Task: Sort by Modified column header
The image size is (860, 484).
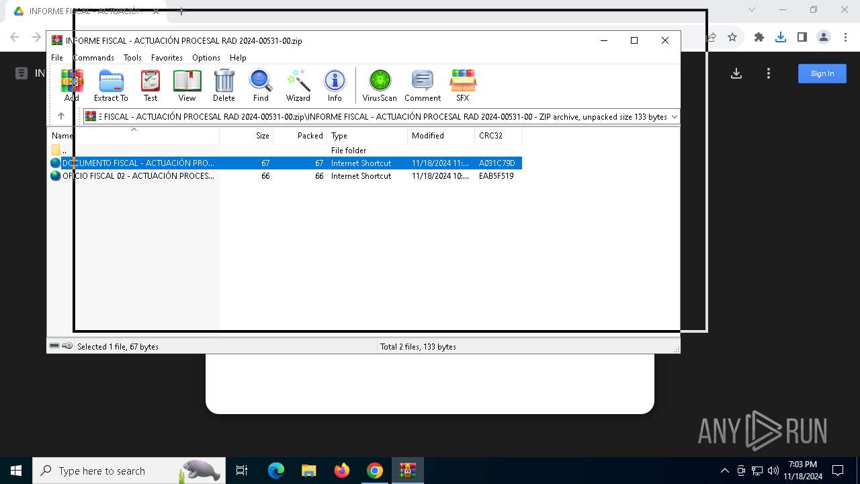Action: tap(441, 135)
